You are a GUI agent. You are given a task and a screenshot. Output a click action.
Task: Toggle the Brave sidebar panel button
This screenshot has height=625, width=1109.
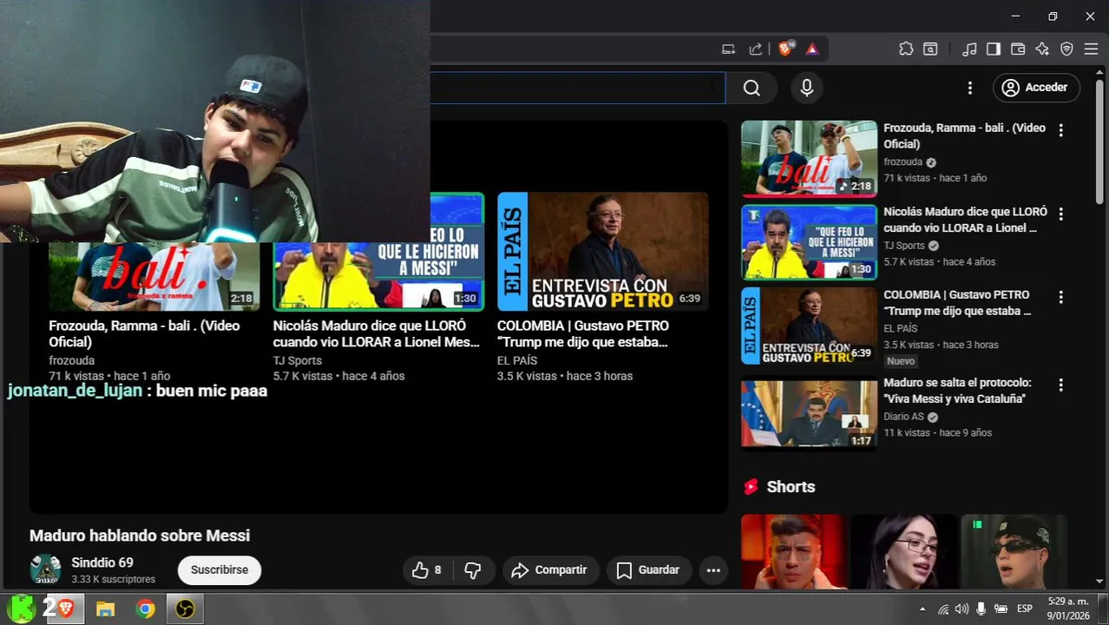coord(994,49)
